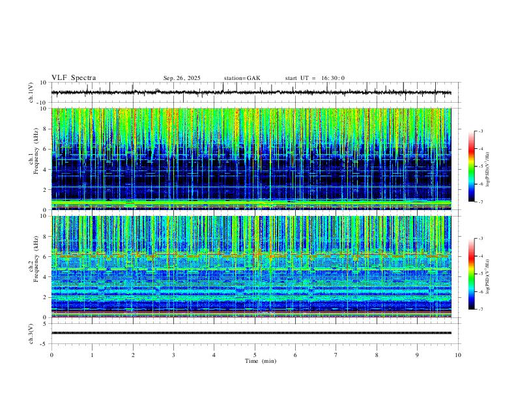Click the "-7" value on ch.2 color bar
Screen dimensions: 516x398
coord(480,310)
